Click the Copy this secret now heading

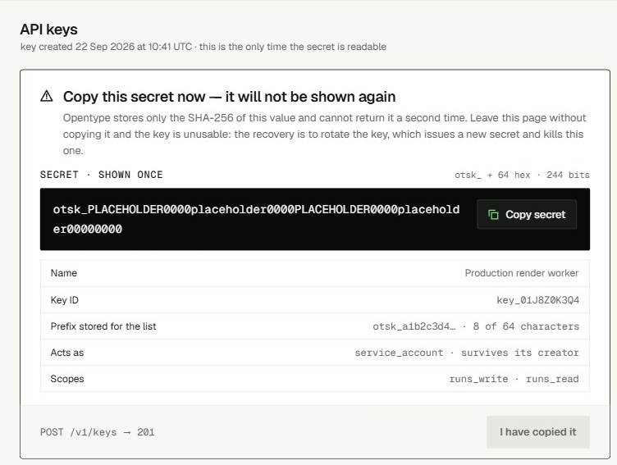click(x=229, y=97)
